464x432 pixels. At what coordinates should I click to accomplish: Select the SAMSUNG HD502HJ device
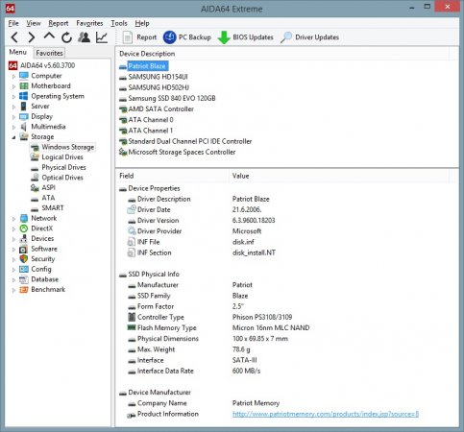click(154, 87)
